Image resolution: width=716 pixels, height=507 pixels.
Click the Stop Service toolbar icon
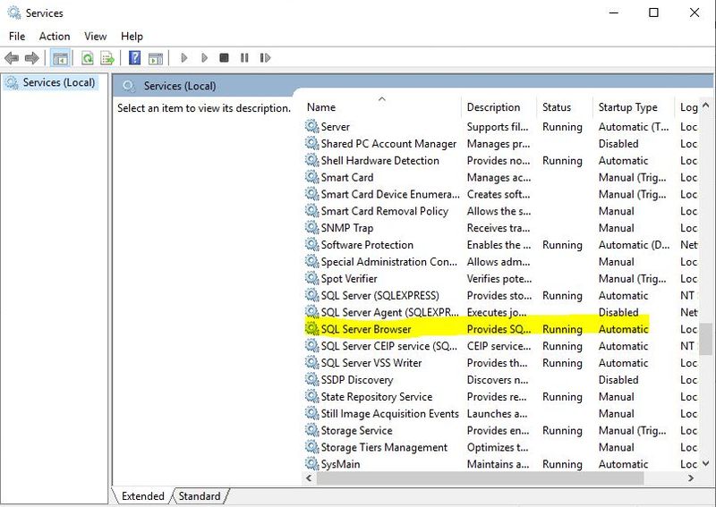[224, 58]
